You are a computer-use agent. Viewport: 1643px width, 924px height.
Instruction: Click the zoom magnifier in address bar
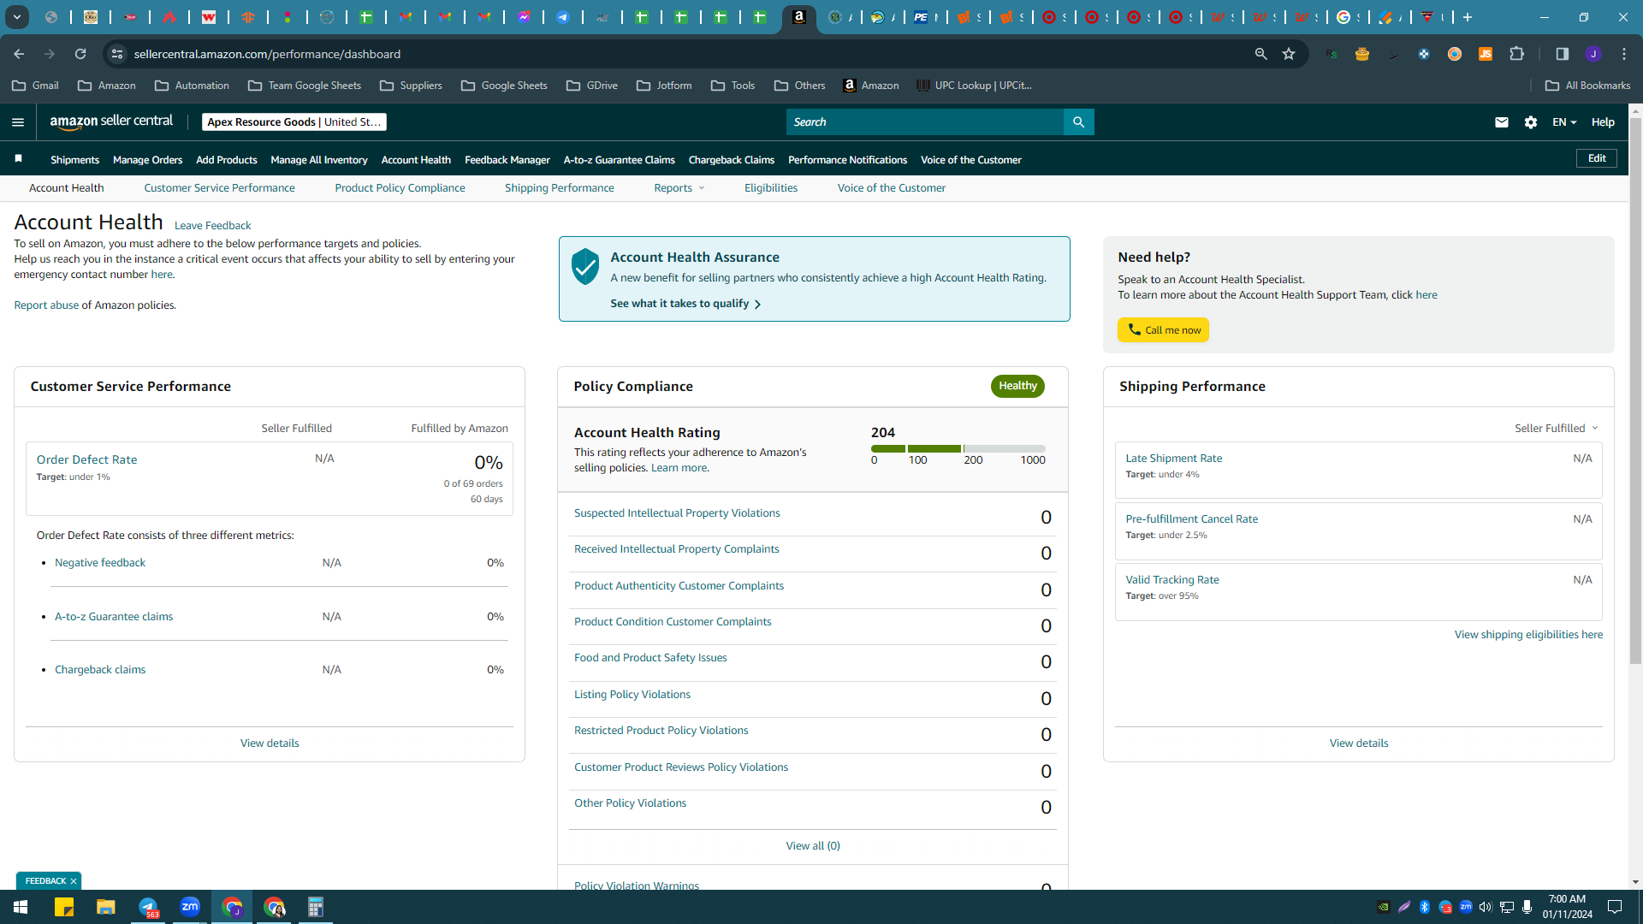click(1260, 54)
